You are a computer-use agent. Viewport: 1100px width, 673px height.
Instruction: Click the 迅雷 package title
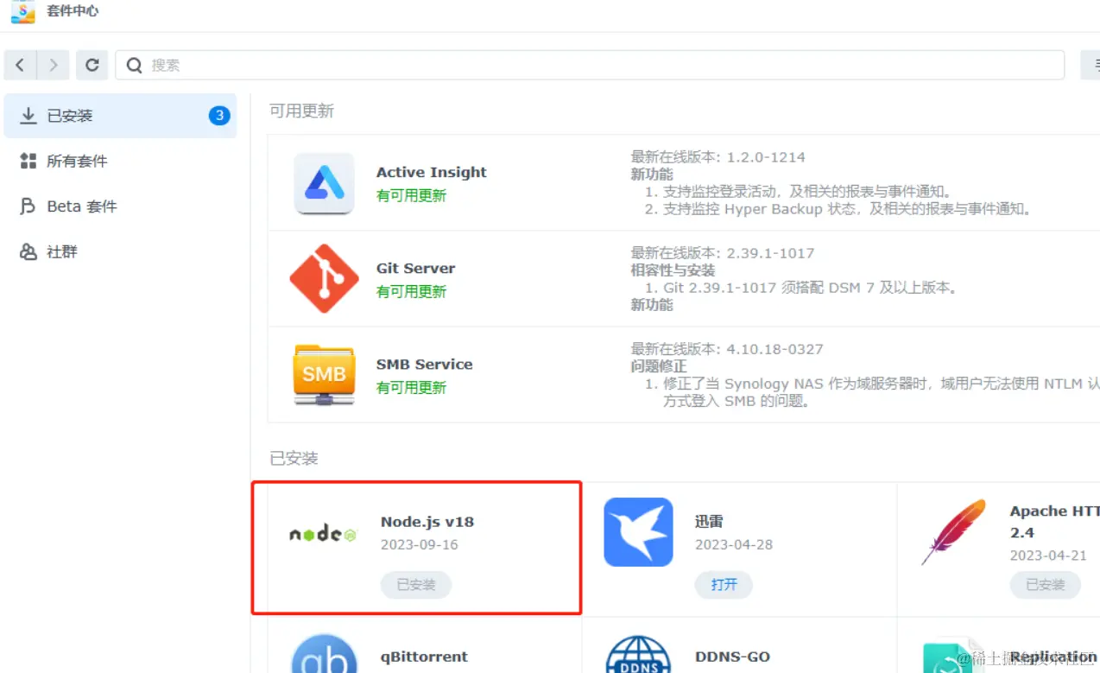click(709, 522)
